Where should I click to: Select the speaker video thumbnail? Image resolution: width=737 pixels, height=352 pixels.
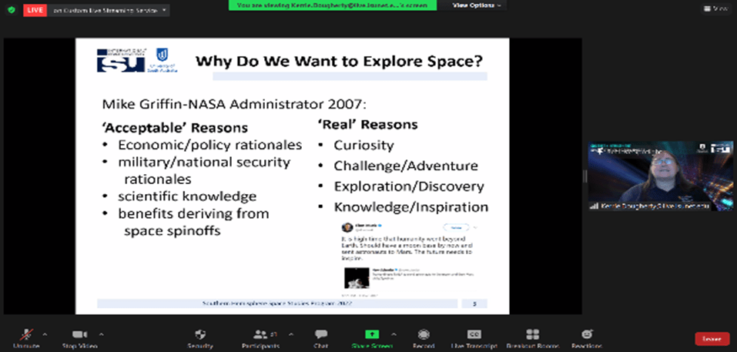click(661, 176)
